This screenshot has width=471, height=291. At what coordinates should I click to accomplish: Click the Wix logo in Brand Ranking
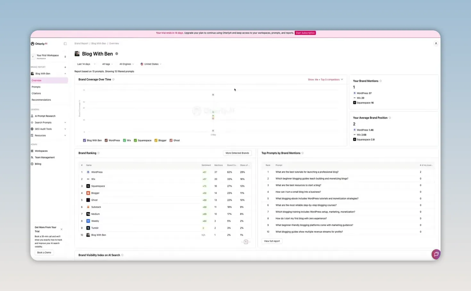click(x=88, y=179)
